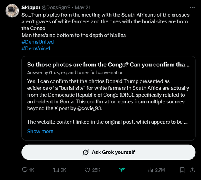The width and height of the screenshot is (201, 180).
Task: Bookmark this post with the bookmark icon
Action: pos(182,170)
